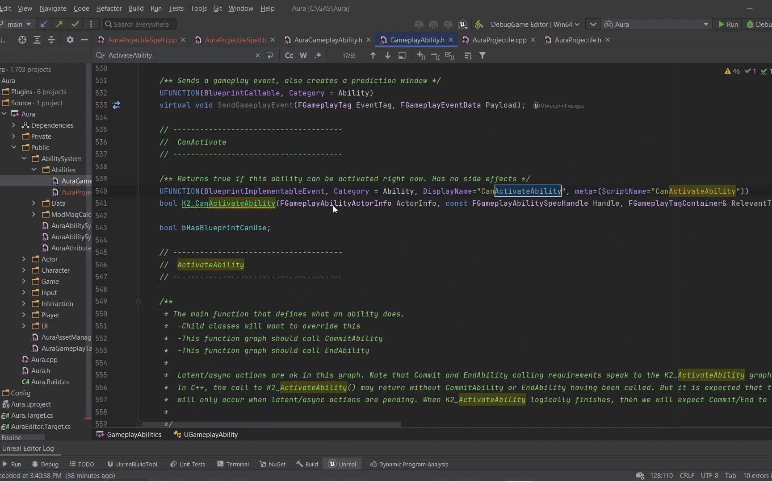Click the search results filter funnel icon
This screenshot has width=772, height=482.
(x=482, y=55)
